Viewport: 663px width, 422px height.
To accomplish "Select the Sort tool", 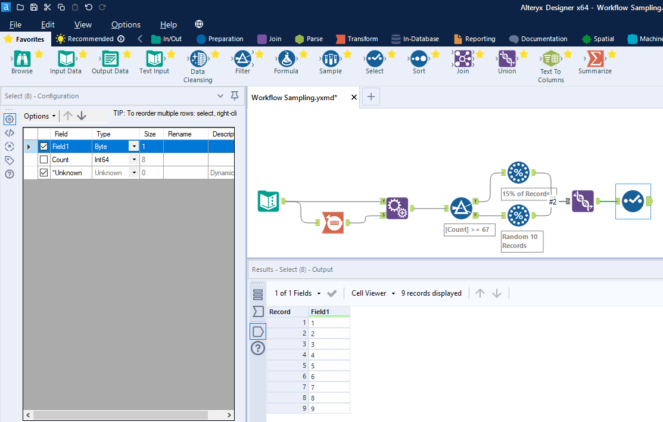I will point(418,60).
